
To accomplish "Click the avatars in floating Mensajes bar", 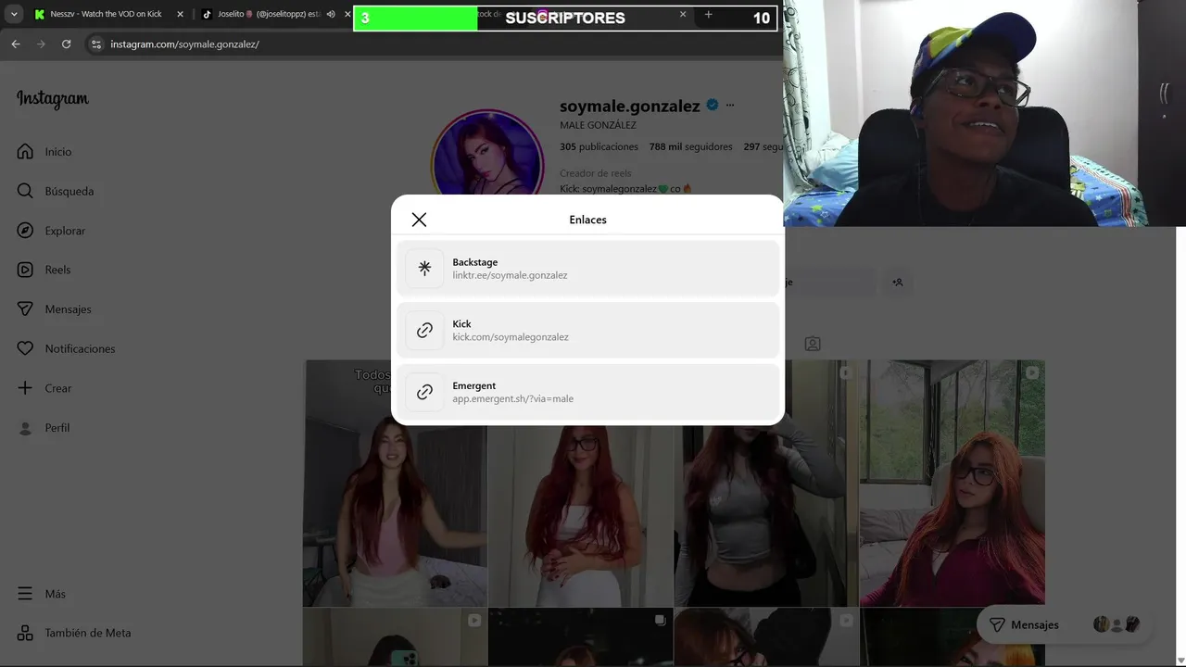I will coord(1117,624).
